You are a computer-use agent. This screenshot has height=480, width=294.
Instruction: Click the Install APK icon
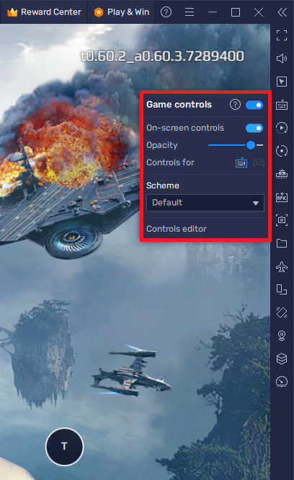pos(282,197)
